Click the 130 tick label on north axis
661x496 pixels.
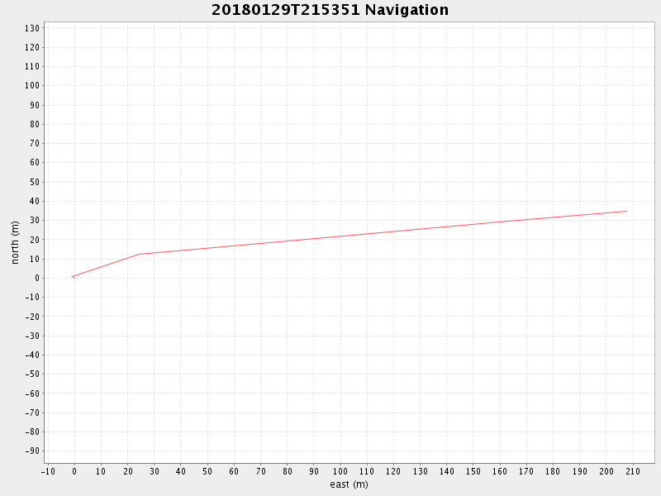pyautogui.click(x=32, y=28)
